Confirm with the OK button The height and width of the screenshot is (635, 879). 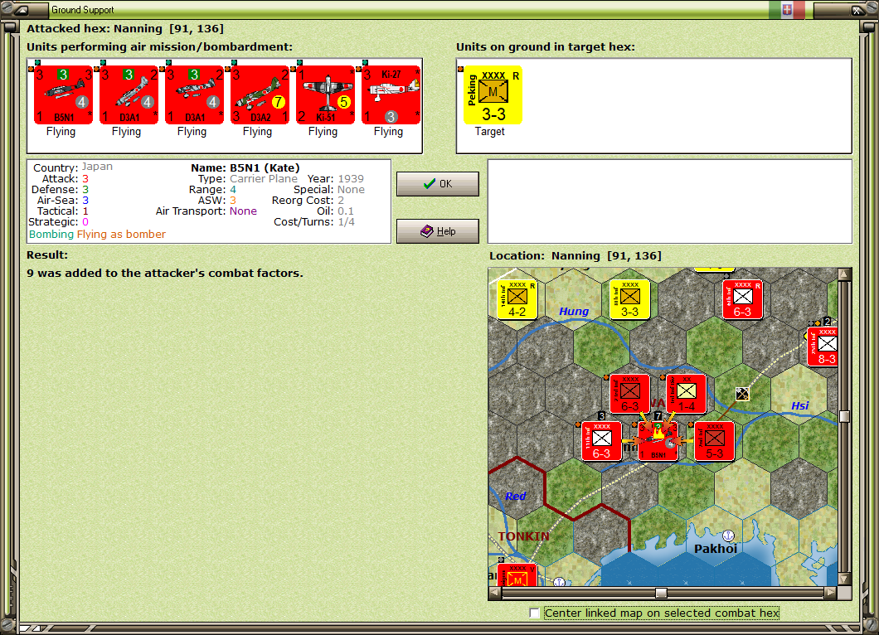tap(438, 184)
